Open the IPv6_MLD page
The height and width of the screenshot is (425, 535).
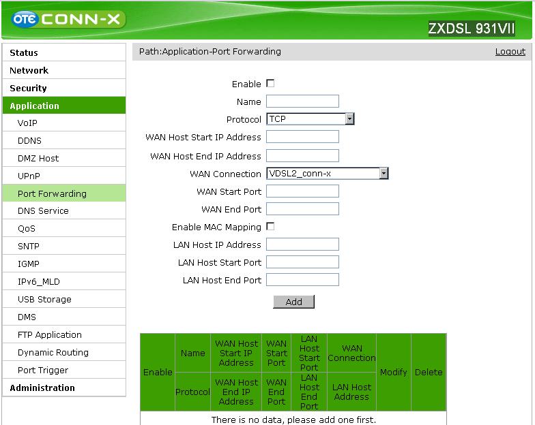point(64,282)
